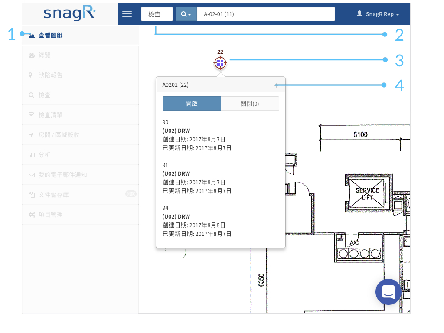Image resolution: width=444 pixels, height=333 pixels.
Task: Click the user avatar icon beside SnagR Rep
Action: click(x=359, y=13)
